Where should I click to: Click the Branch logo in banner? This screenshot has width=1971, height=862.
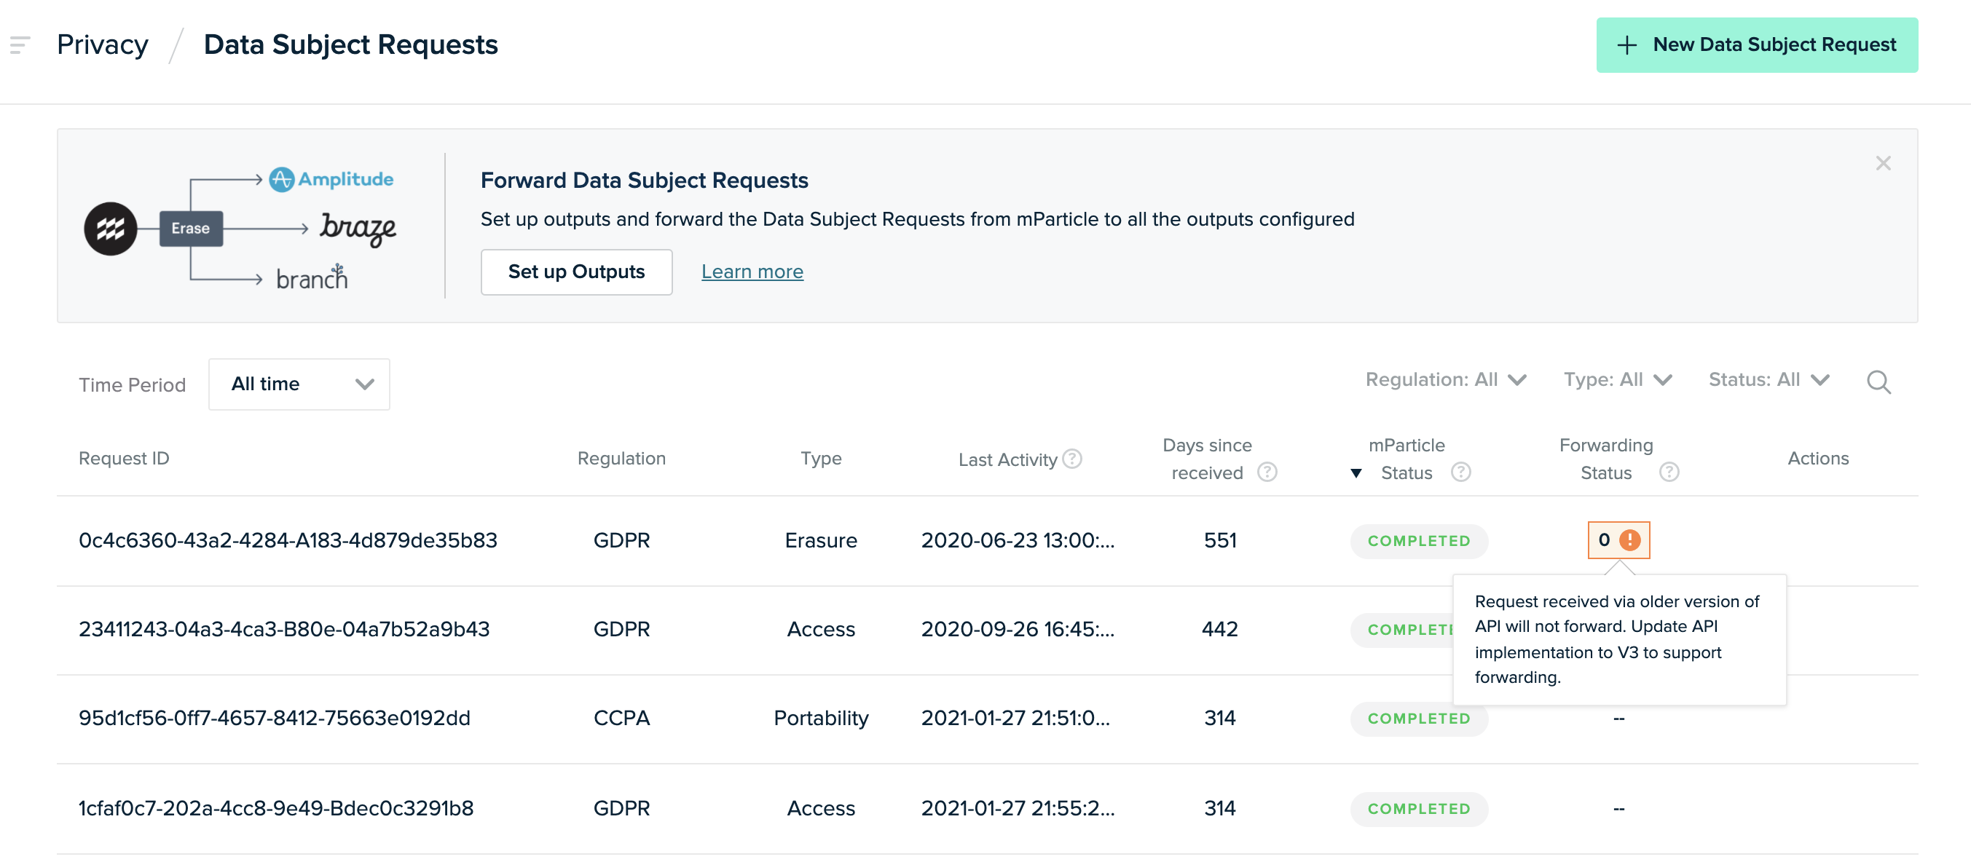[312, 277]
